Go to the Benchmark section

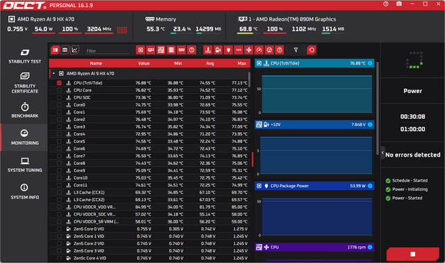click(x=25, y=110)
